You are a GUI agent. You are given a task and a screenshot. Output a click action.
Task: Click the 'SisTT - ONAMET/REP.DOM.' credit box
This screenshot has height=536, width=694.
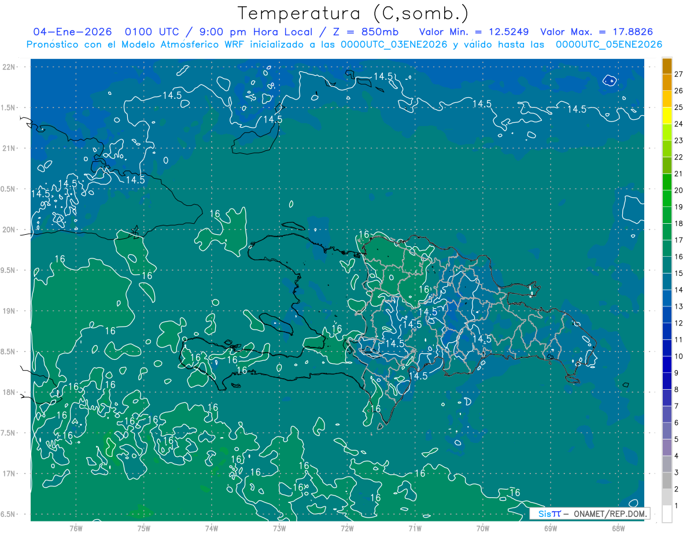[x=589, y=513]
